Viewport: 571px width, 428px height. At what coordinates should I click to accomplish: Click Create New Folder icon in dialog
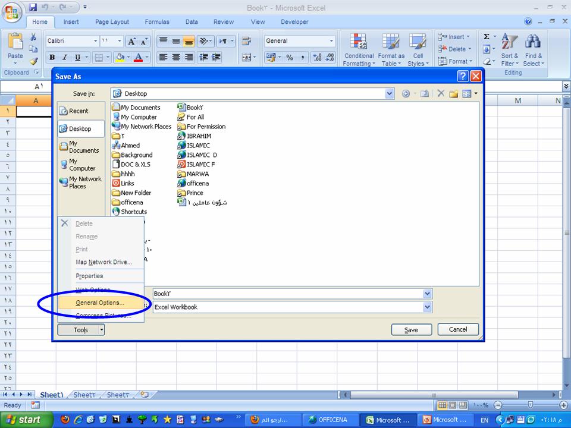[453, 94]
